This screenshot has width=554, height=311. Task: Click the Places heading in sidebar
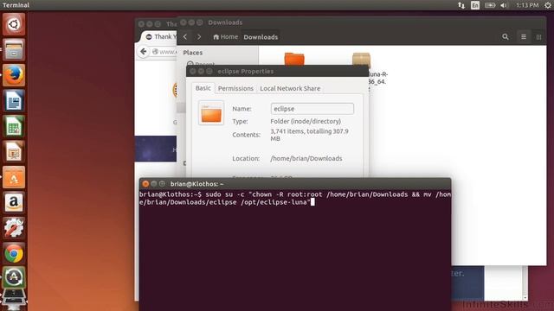193,53
